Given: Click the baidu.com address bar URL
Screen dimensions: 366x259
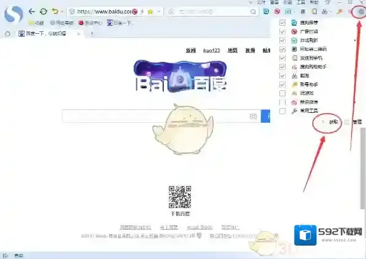Looking at the screenshot, I should 104,12.
